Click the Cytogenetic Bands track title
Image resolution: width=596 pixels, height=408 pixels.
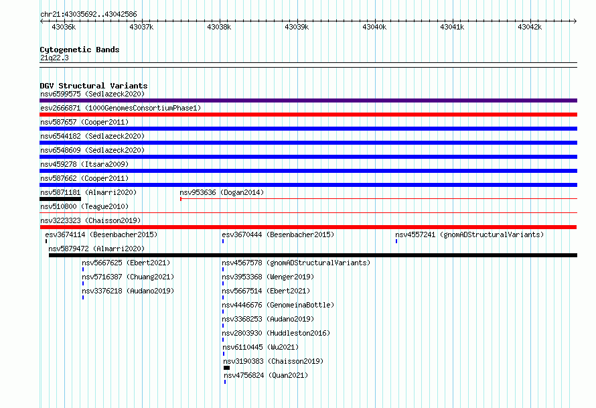pos(80,50)
